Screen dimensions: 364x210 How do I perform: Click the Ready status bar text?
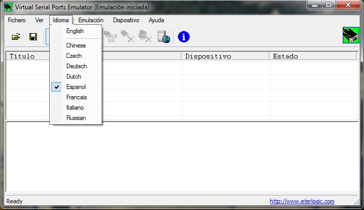[15, 201]
